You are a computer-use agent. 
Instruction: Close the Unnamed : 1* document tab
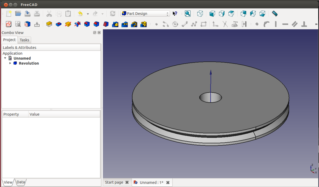pos(168,182)
